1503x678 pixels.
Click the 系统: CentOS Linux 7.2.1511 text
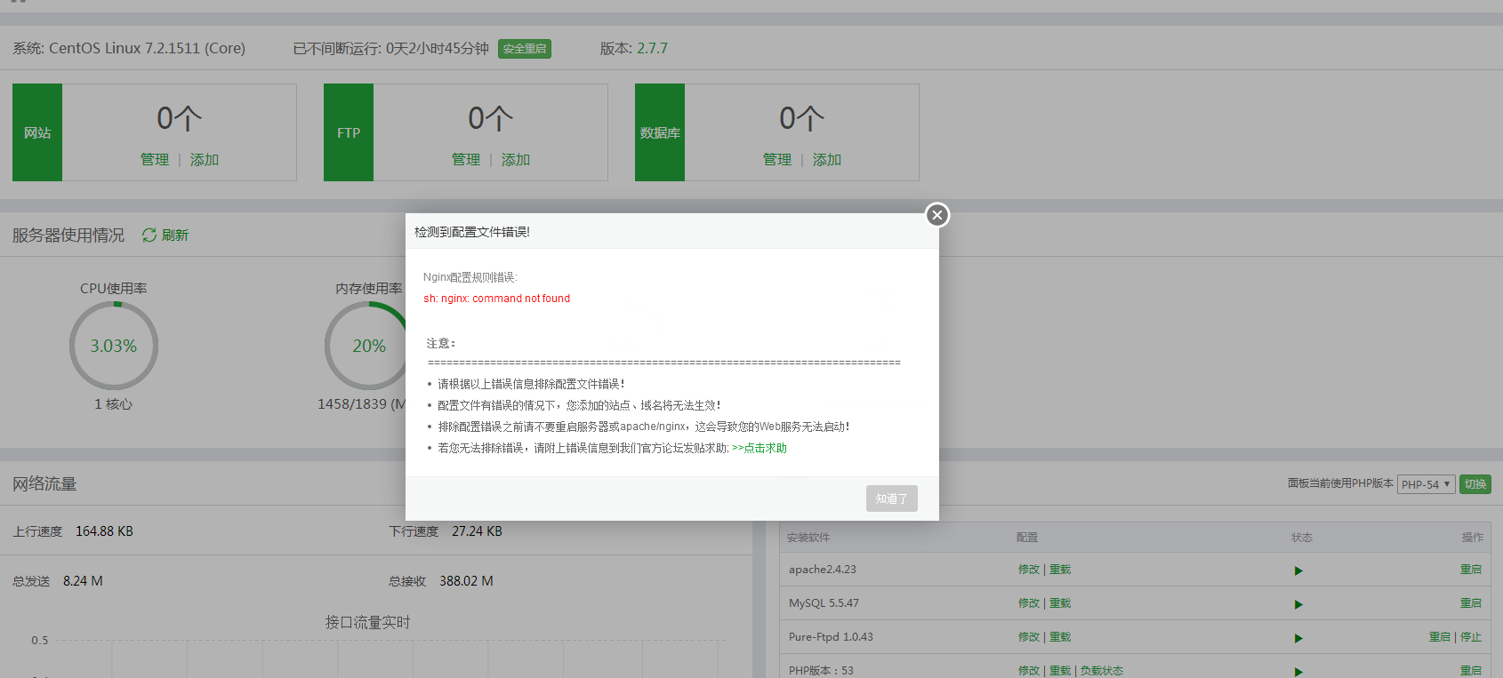point(129,48)
